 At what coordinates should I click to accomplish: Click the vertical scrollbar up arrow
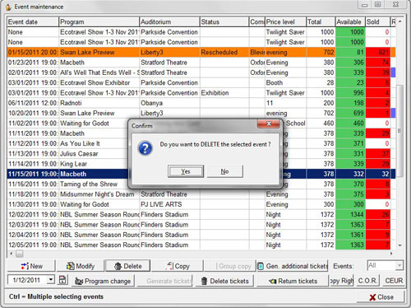click(x=399, y=21)
